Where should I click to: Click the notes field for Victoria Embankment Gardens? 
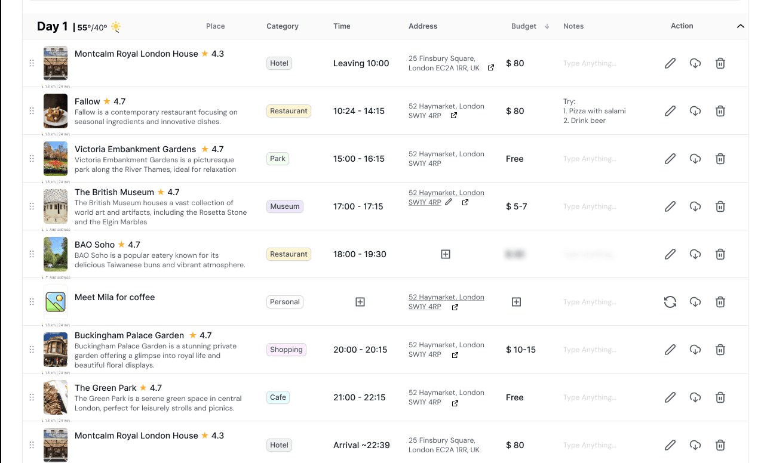(x=590, y=159)
